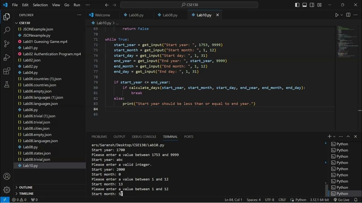The height and width of the screenshot is (203, 362).
Task: Customize editor layout
Action: 320,5
